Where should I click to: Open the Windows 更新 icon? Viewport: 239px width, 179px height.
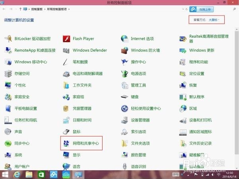pyautogui.click(x=183, y=50)
